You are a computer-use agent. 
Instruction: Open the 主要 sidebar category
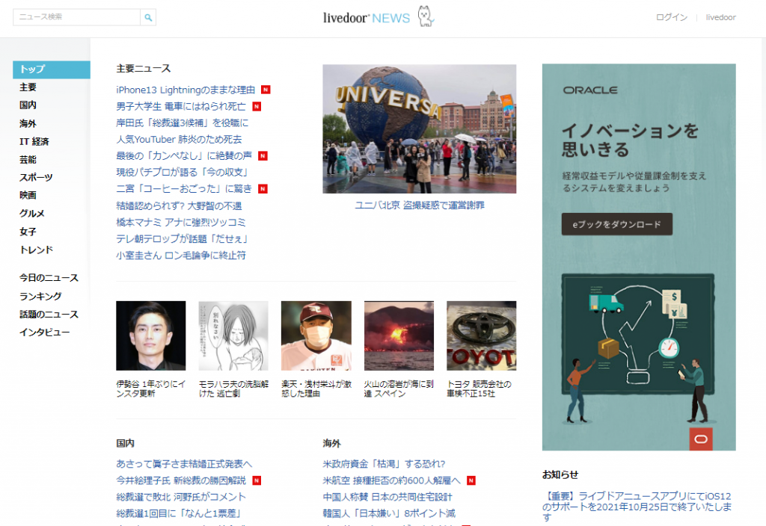[28, 87]
